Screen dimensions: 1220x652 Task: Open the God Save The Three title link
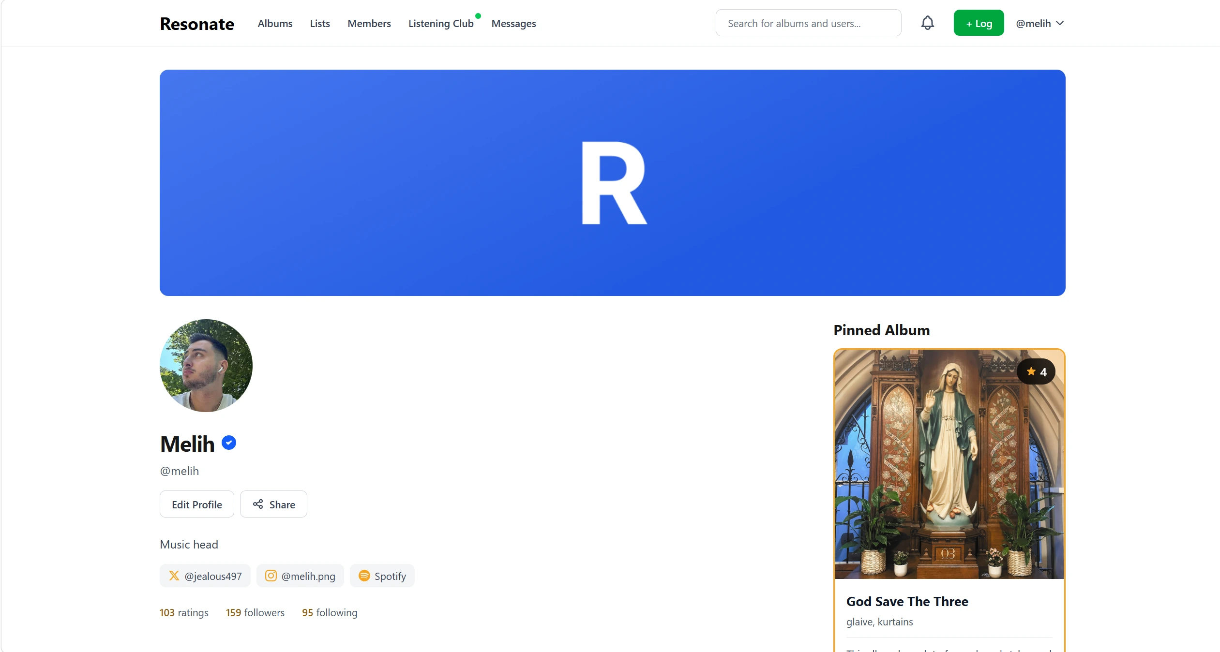(x=907, y=601)
